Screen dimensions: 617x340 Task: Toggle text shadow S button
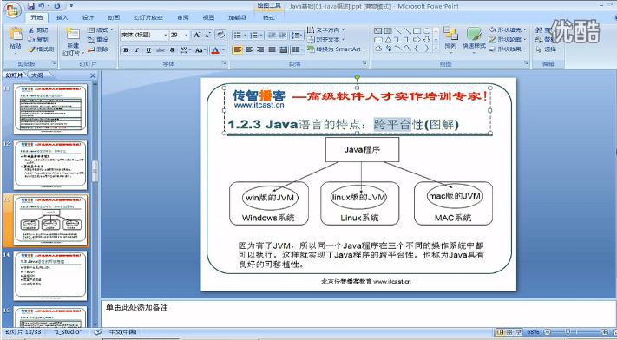tap(172, 50)
